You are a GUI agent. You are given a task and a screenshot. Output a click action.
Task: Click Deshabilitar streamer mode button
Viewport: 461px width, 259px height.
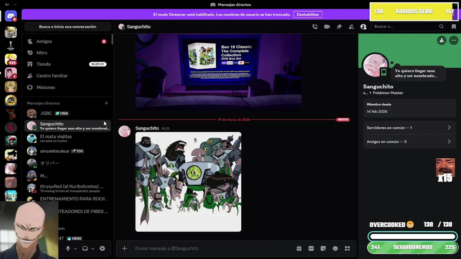[308, 14]
